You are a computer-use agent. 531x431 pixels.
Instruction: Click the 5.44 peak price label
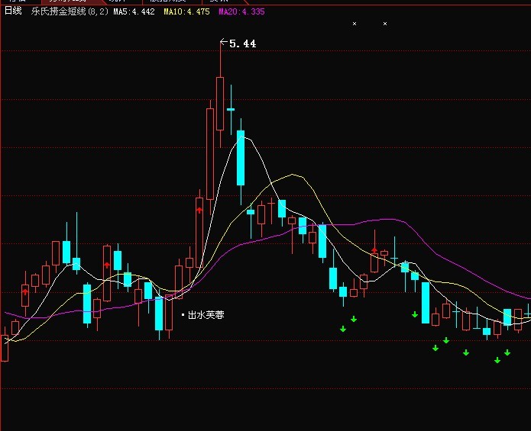click(242, 43)
